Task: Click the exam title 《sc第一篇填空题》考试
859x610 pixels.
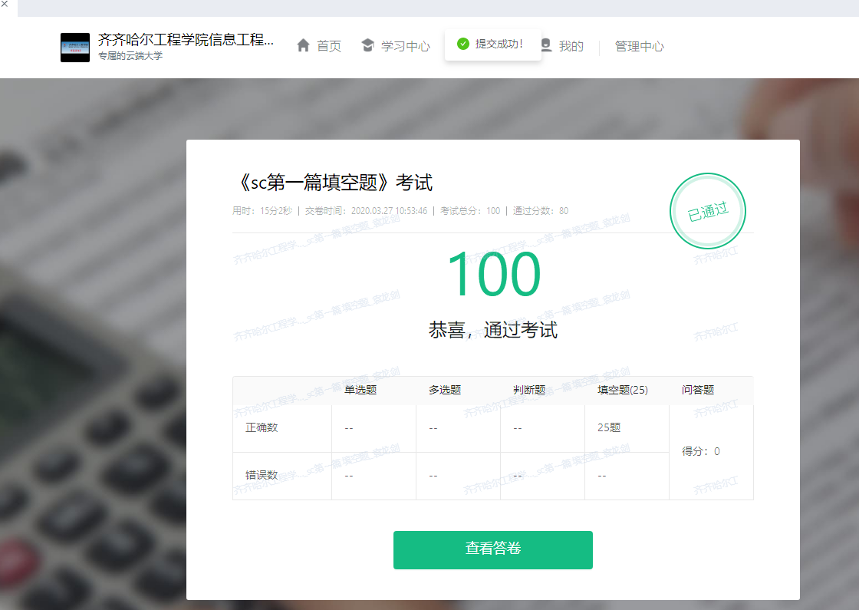Action: pos(333,183)
